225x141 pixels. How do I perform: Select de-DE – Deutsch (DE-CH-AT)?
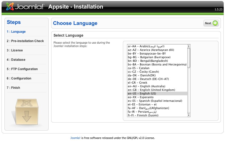click(x=157, y=79)
